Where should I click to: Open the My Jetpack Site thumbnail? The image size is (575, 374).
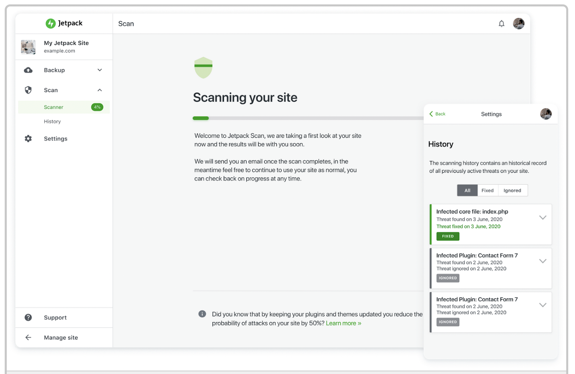[28, 47]
